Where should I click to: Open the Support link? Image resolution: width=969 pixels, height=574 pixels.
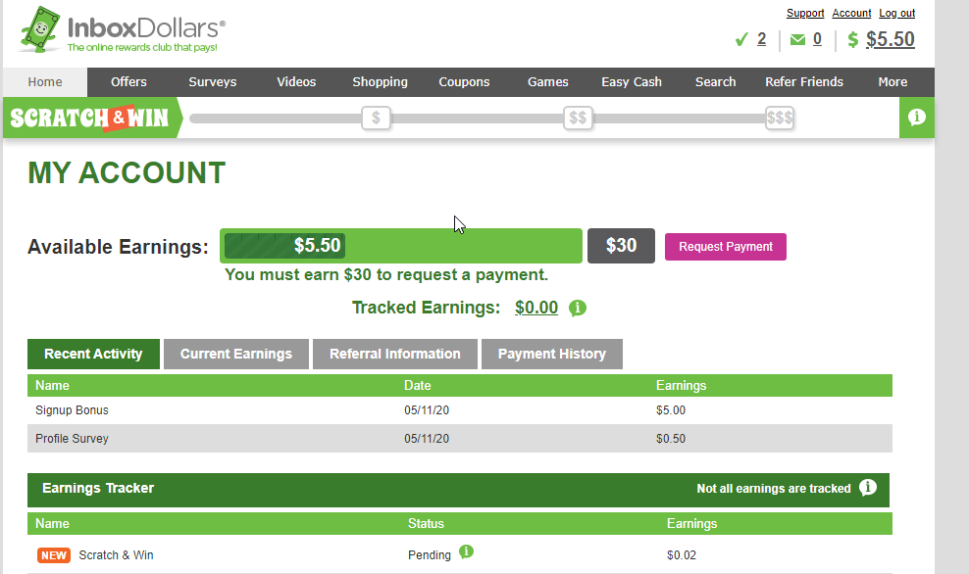click(x=805, y=13)
